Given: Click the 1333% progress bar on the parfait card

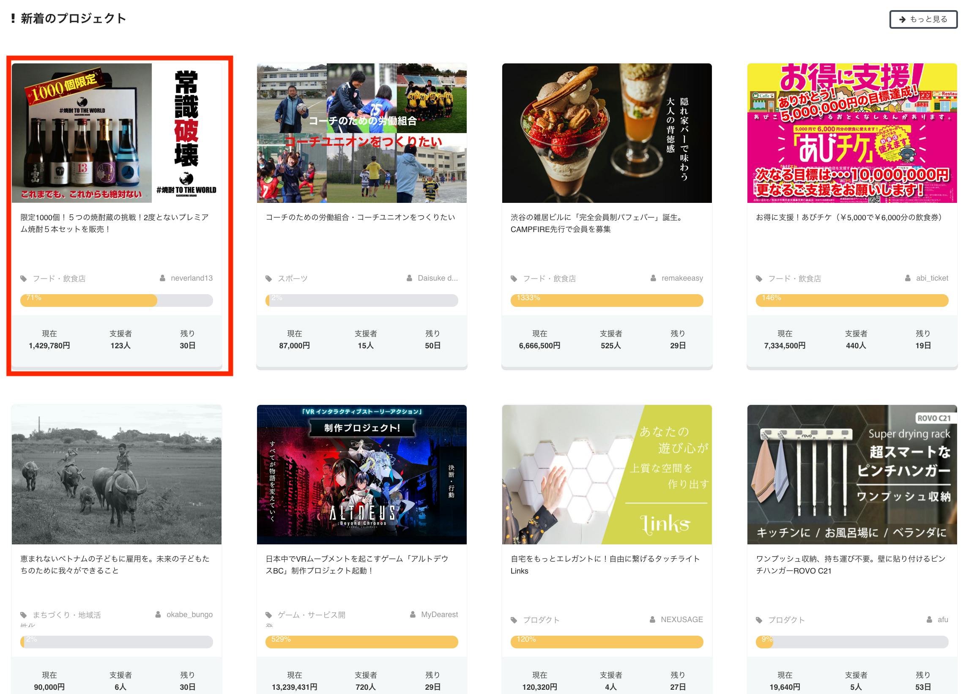Looking at the screenshot, I should point(607,301).
